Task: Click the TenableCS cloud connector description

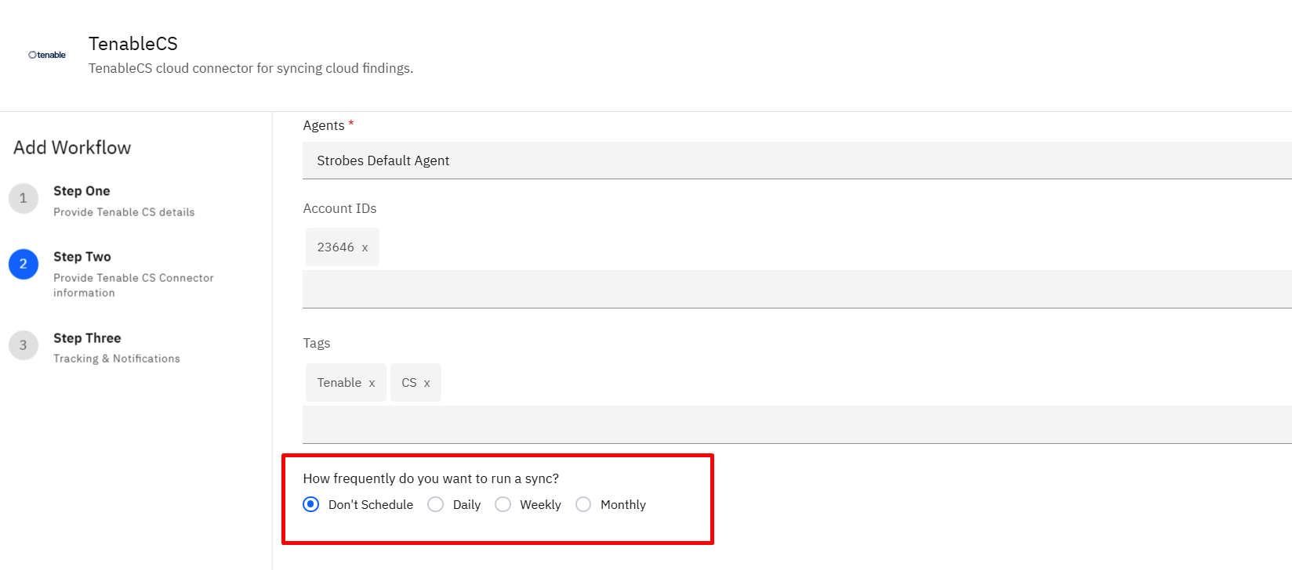Action: coord(251,68)
